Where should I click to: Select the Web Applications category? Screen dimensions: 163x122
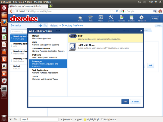(x=48, y=71)
